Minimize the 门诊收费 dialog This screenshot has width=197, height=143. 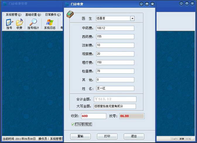tap(141, 4)
